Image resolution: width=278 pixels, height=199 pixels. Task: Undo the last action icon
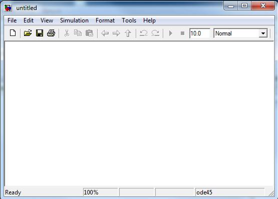pyautogui.click(x=144, y=33)
